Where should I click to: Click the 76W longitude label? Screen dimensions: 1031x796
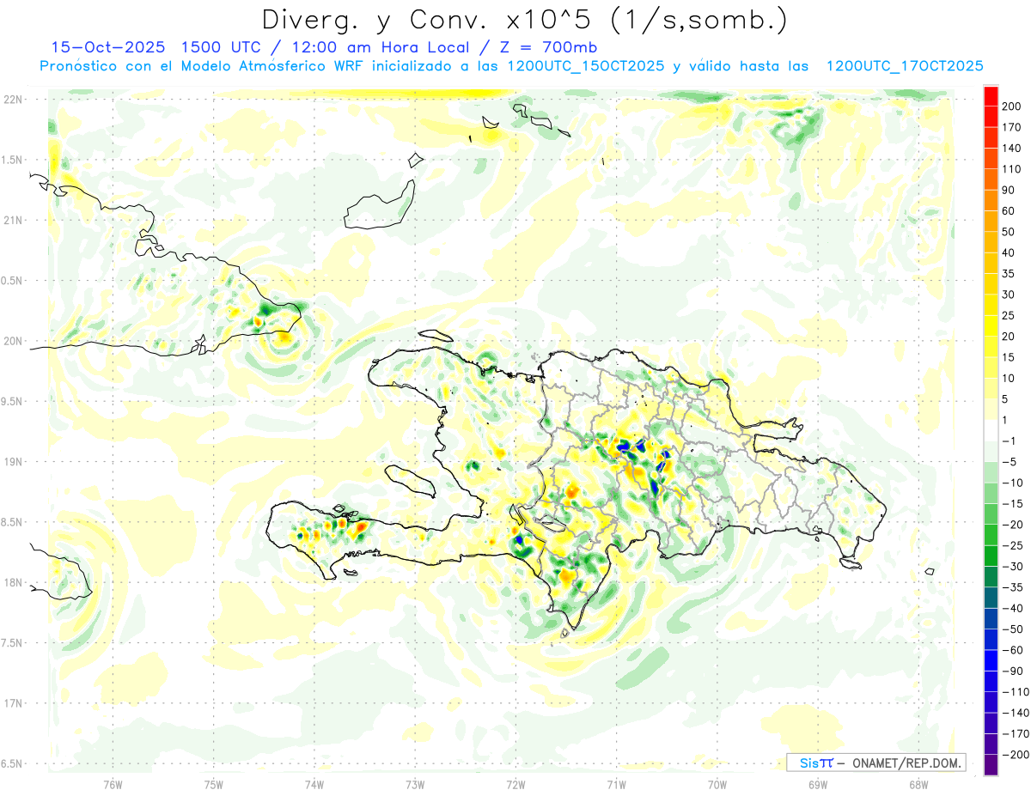pyautogui.click(x=113, y=784)
